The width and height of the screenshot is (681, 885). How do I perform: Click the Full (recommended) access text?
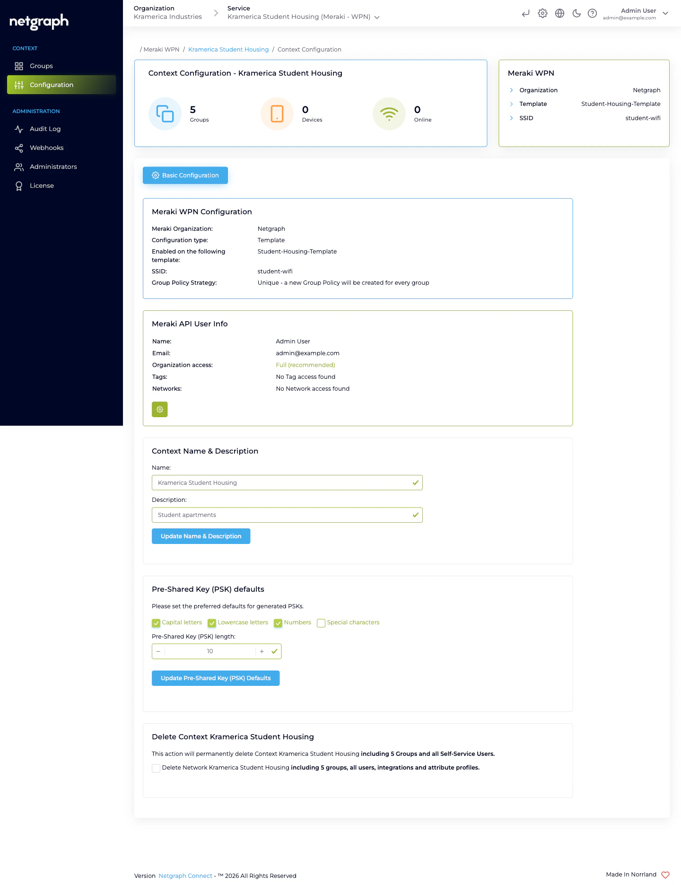[x=306, y=365]
